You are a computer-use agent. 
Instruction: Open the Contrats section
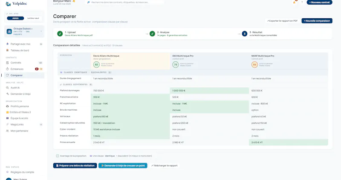click(x=24, y=63)
